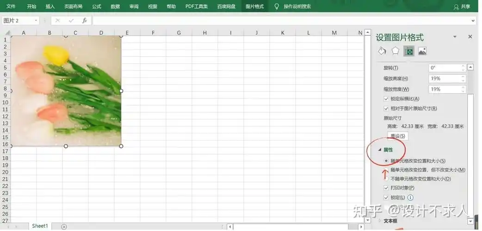Click the formula bar cancel X icon
The height and width of the screenshot is (231, 482).
tap(57, 21)
